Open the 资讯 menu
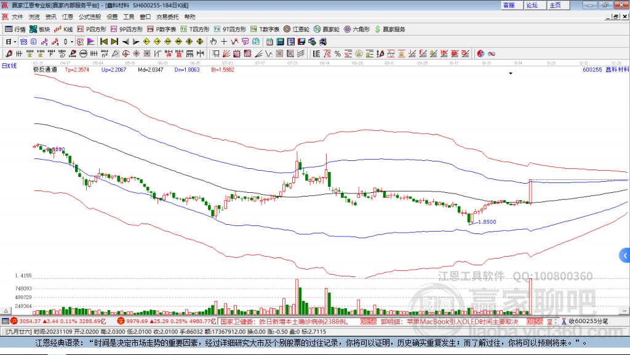 click(50, 17)
